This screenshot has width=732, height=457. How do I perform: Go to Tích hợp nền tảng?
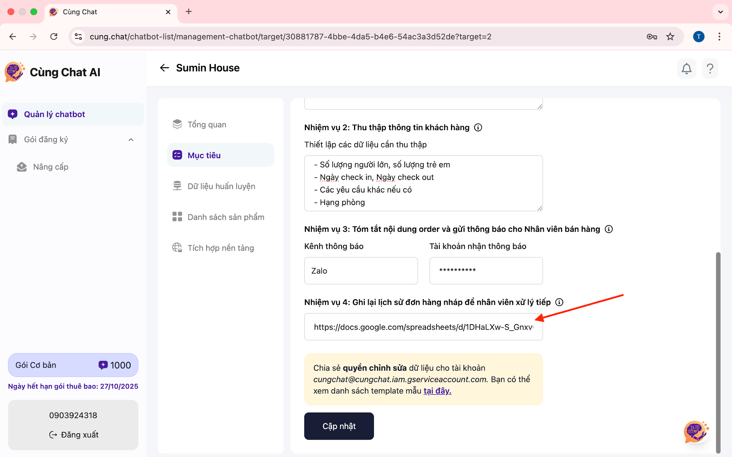220,248
